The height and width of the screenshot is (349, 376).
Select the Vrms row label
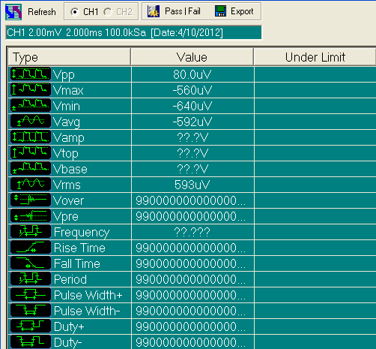point(67,185)
